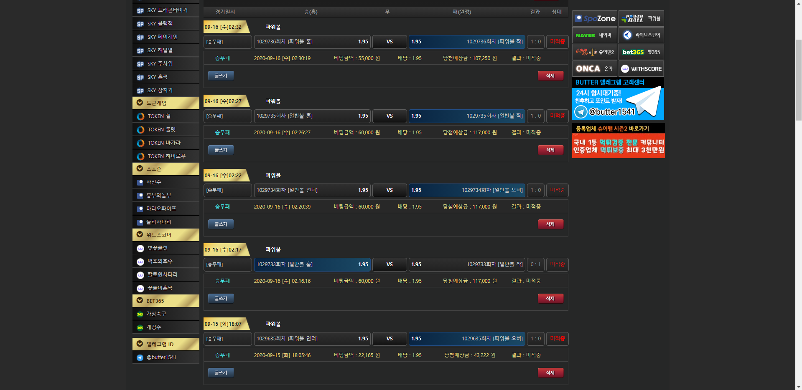Click Telegram icon beside @butter1541 in sidebar
802x390 pixels.
click(140, 357)
